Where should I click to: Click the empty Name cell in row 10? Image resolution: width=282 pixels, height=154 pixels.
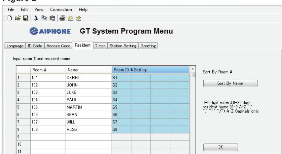tap(89, 144)
